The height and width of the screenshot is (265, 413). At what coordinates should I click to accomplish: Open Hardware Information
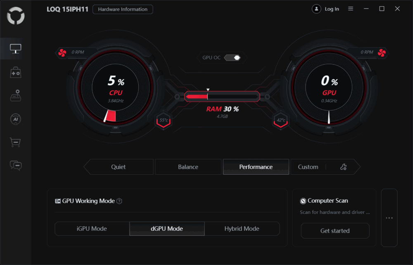point(123,9)
